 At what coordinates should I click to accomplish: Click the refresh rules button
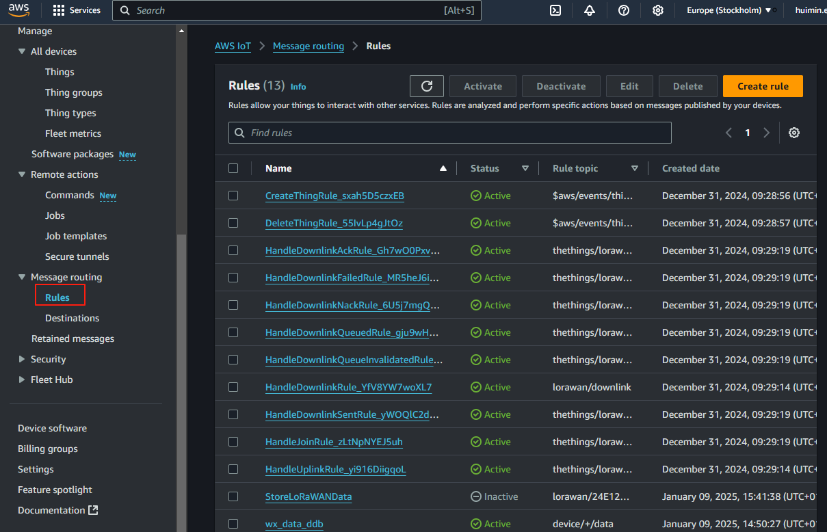[427, 86]
